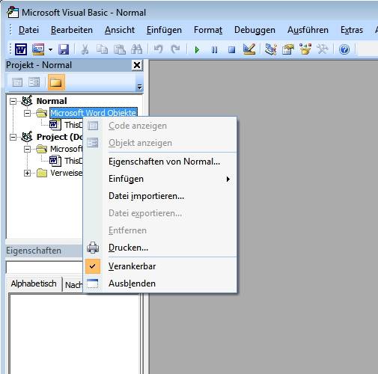
Task: Open the Ausführen menu
Action: click(308, 30)
